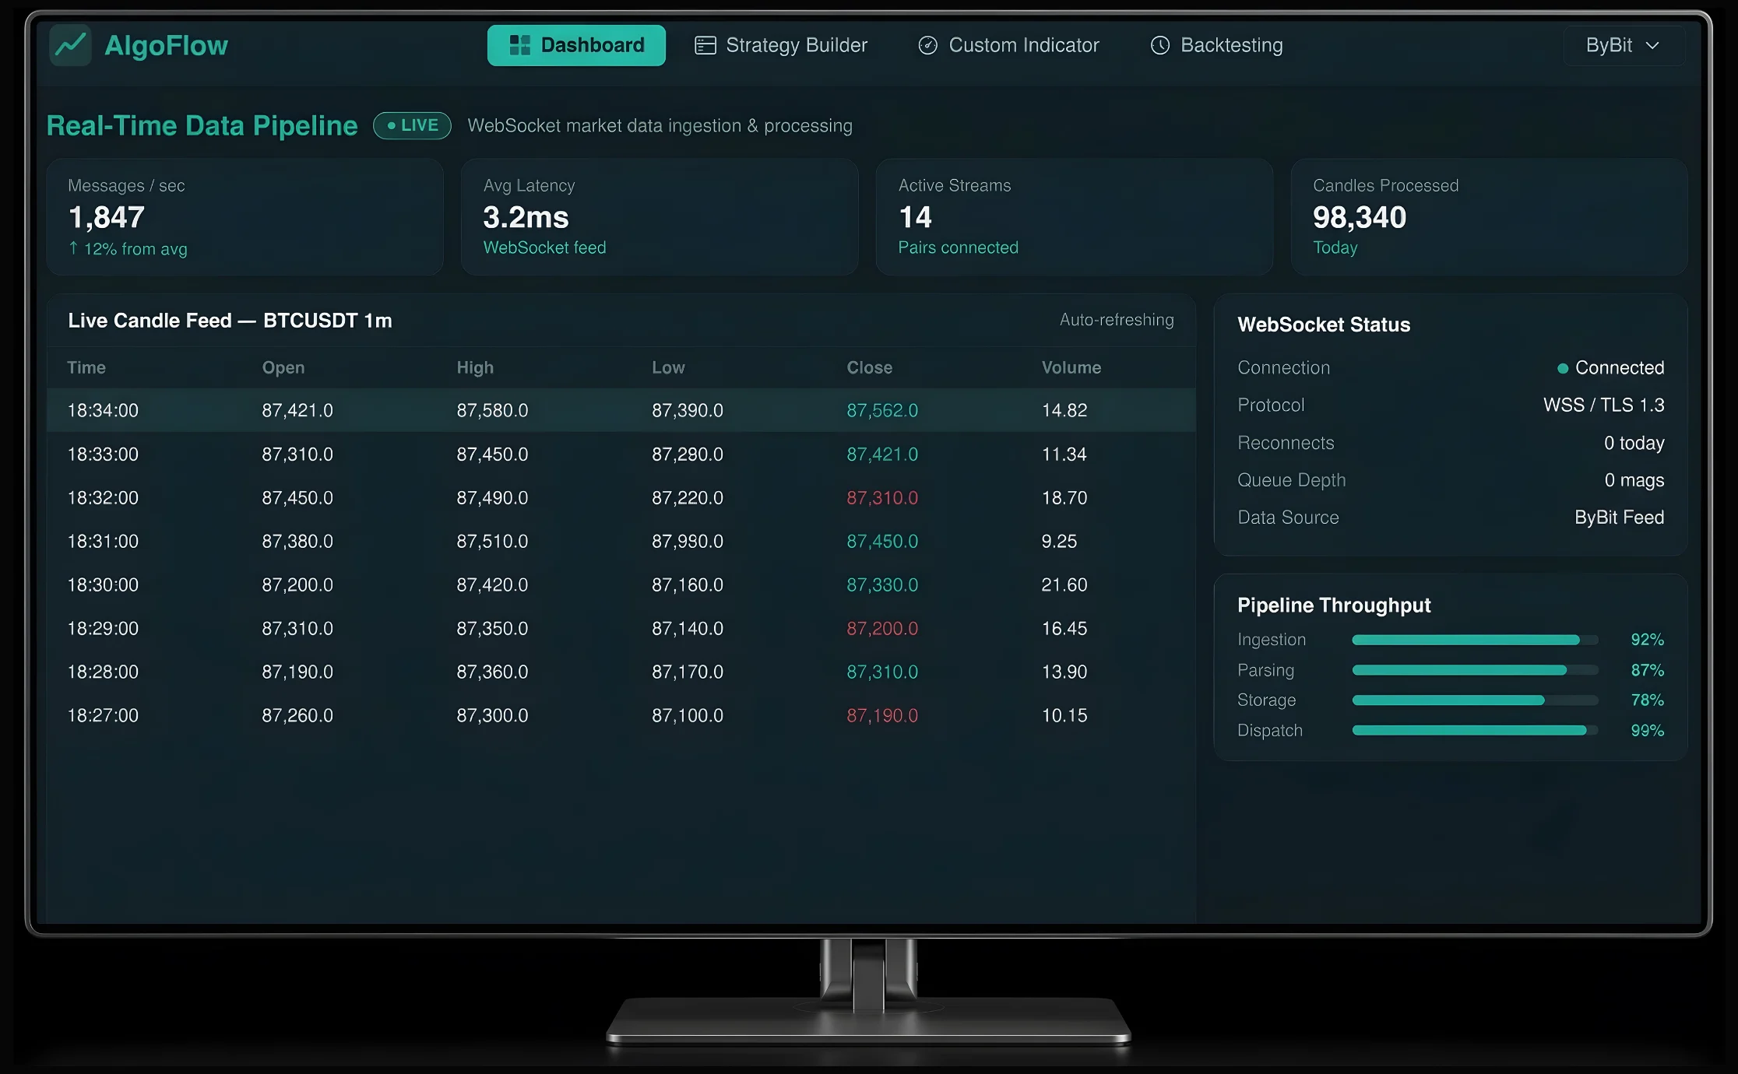The width and height of the screenshot is (1738, 1074).
Task: Select the Custom Indicator checkmark icon
Action: tap(927, 45)
